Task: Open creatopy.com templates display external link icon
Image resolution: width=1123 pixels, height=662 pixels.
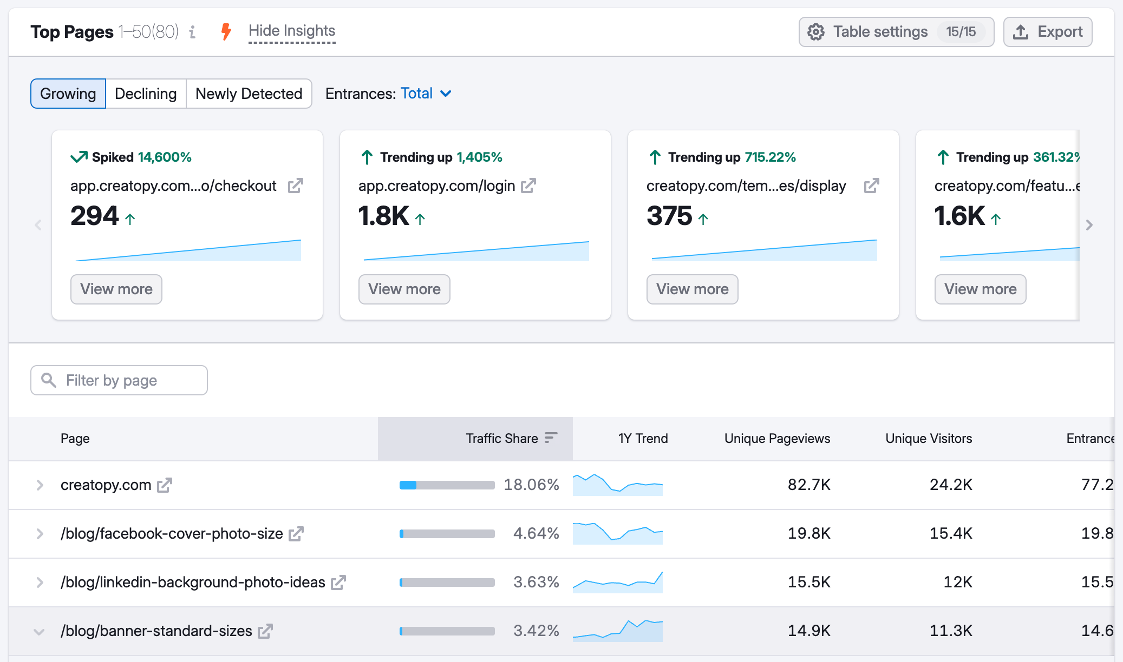Action: pyautogui.click(x=872, y=186)
